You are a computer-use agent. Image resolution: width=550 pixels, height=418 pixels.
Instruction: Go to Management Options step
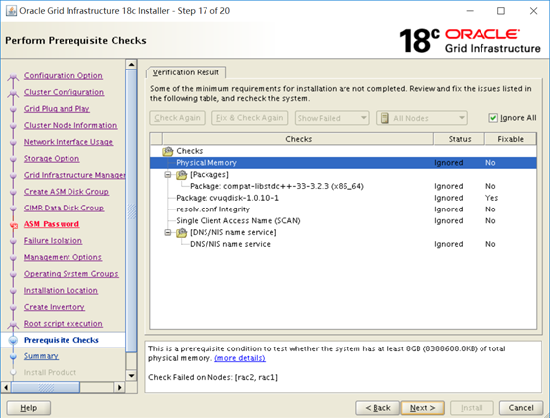[63, 257]
